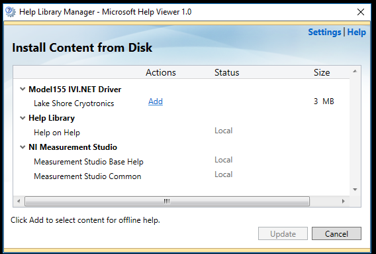This screenshot has width=376, height=254.
Task: Select Measurement Studio Base Help entry
Action: [89, 161]
